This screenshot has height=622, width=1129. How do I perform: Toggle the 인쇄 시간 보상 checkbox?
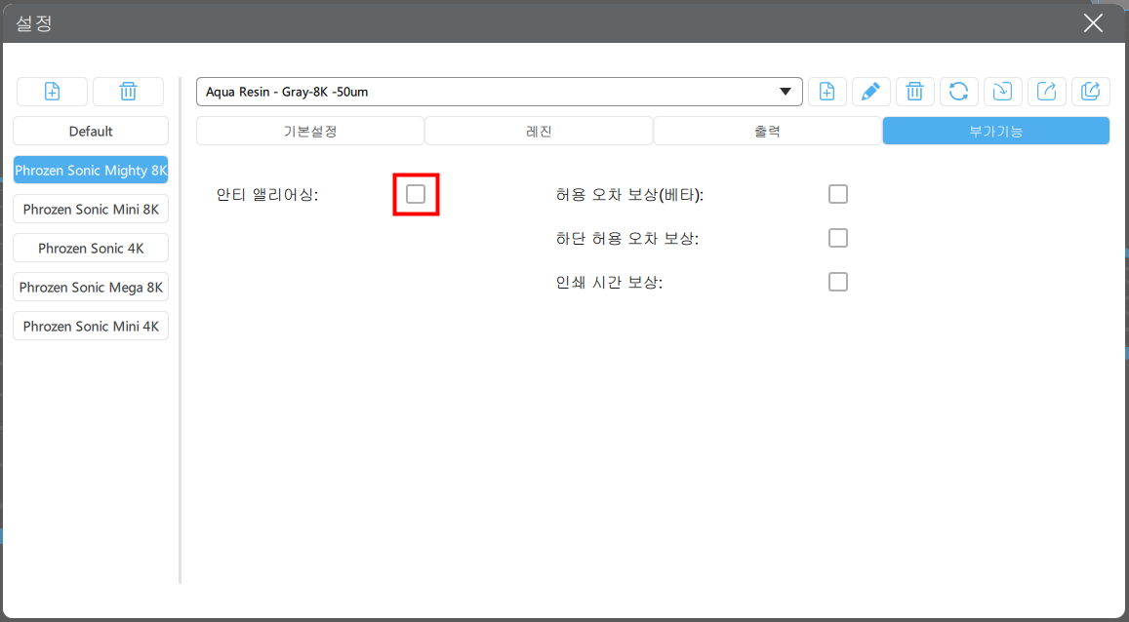tap(838, 282)
